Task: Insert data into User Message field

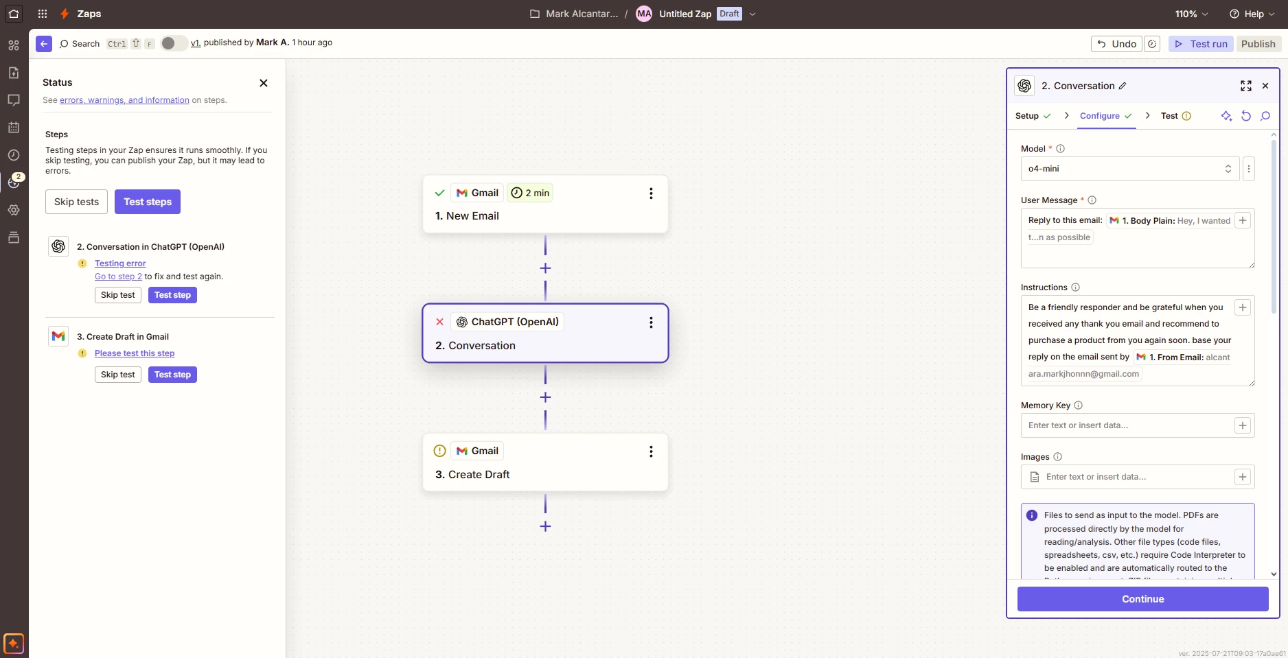Action: (x=1243, y=220)
